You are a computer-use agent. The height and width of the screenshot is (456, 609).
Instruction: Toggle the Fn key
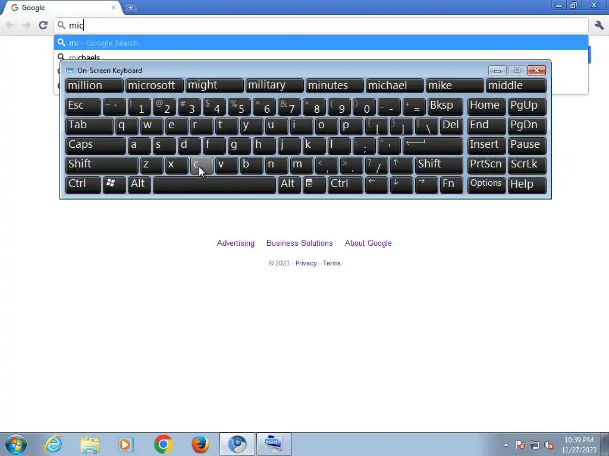click(x=451, y=185)
